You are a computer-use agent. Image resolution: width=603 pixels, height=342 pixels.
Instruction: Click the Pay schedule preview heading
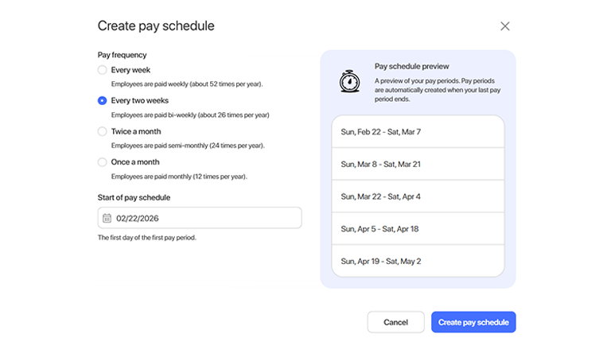[x=411, y=67]
